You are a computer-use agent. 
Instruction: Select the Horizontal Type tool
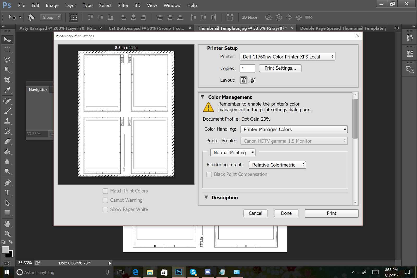pyautogui.click(x=7, y=193)
